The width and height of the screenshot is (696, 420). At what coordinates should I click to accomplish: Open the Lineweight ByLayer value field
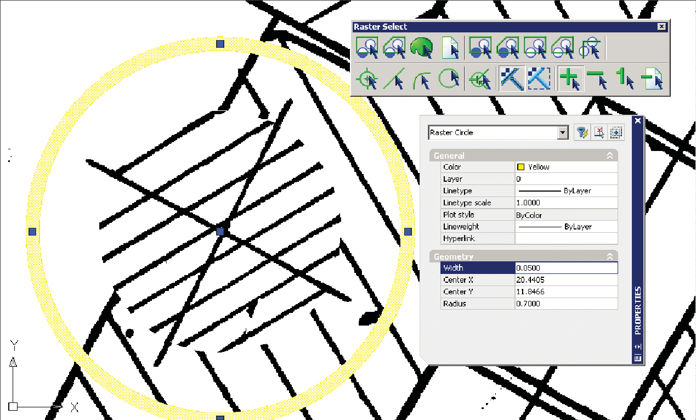click(566, 227)
